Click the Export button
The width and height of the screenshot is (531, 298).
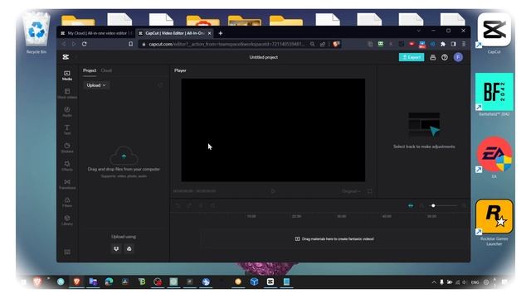412,57
